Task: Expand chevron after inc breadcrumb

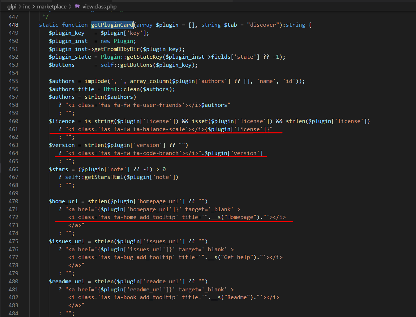Action: (34, 7)
